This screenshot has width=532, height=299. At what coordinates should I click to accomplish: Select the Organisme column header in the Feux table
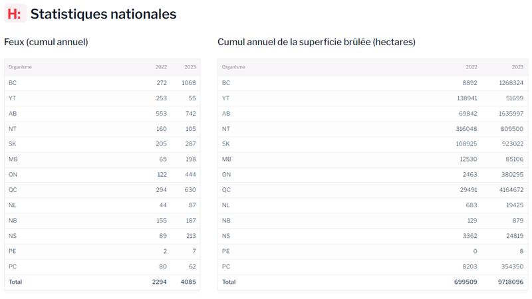20,67
